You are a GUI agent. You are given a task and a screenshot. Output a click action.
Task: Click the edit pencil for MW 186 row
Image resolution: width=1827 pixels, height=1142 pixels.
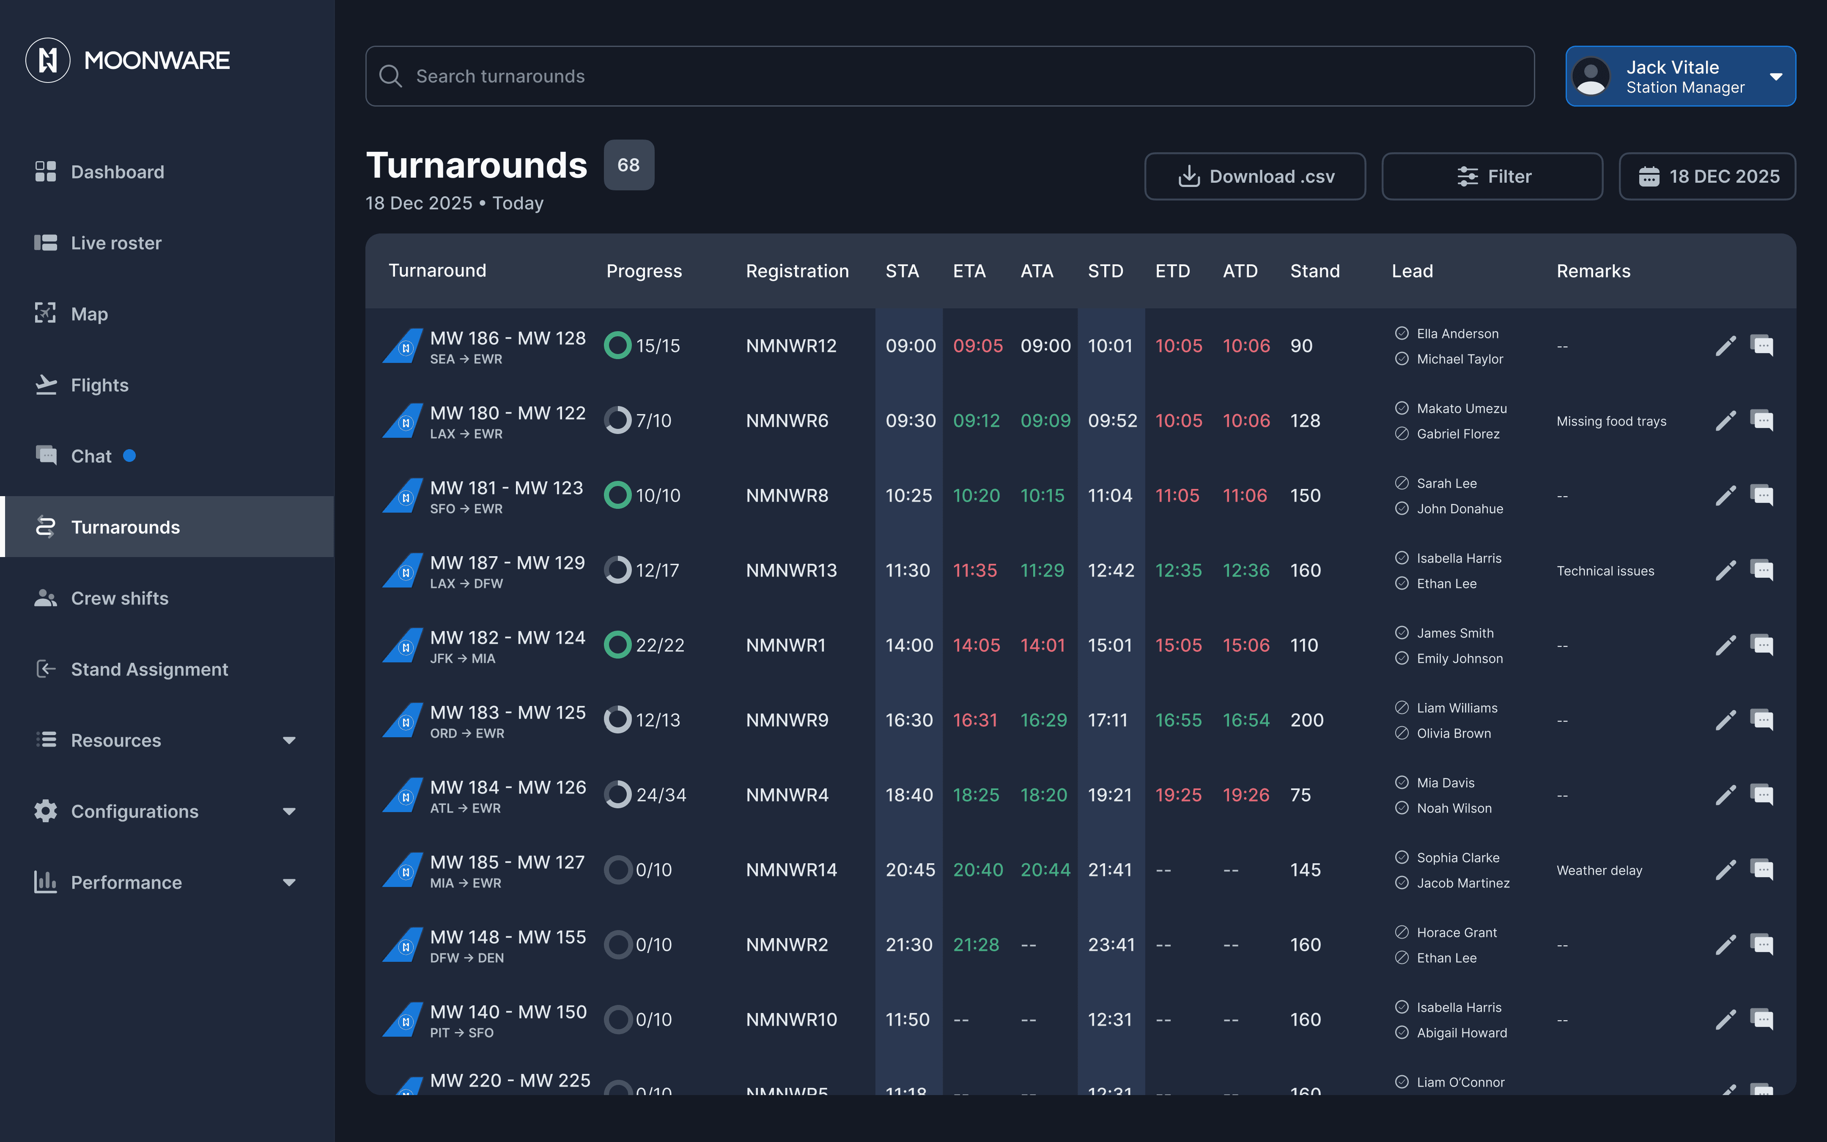(1725, 346)
